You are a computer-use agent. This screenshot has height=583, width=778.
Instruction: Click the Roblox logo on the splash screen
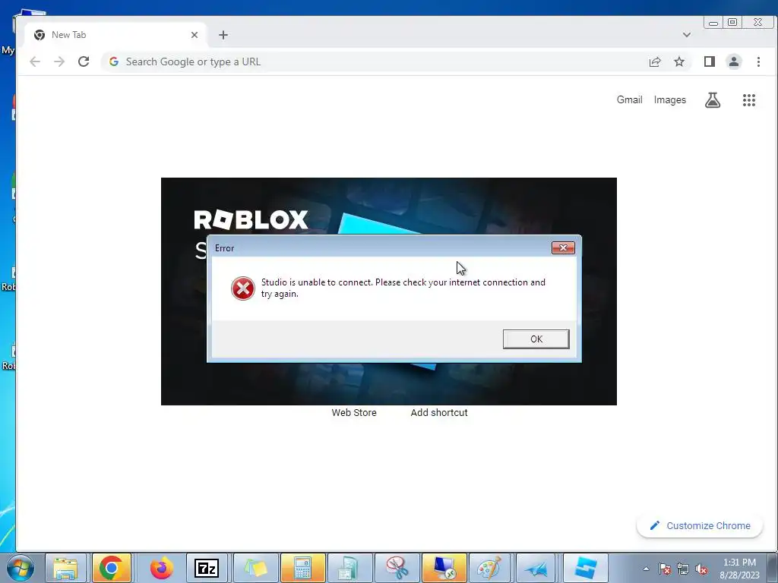point(251,219)
